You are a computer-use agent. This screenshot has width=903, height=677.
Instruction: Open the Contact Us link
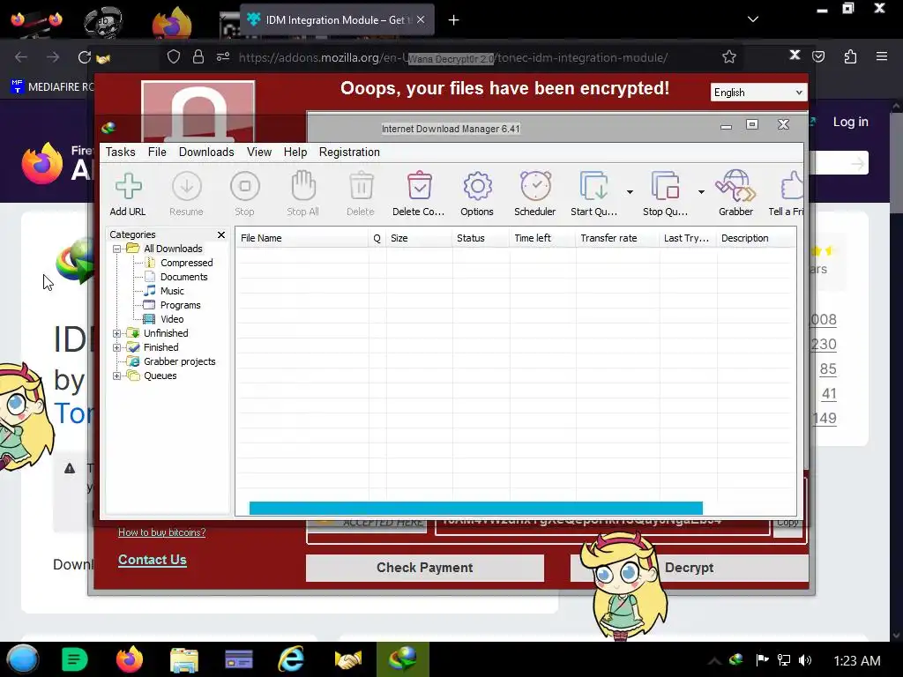(x=152, y=560)
